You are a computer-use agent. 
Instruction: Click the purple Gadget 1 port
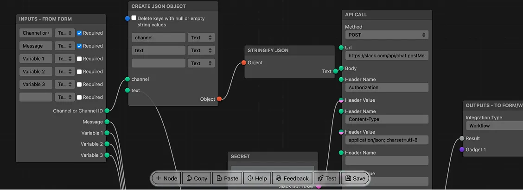pyautogui.click(x=462, y=149)
